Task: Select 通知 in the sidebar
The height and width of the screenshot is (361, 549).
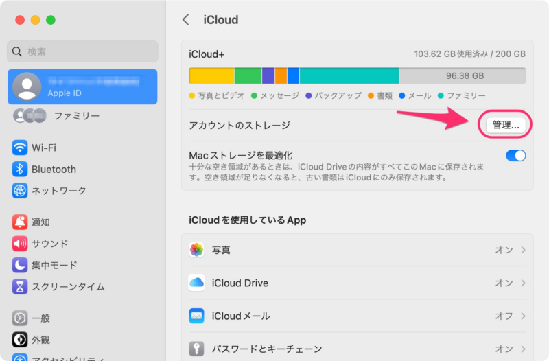Action: point(82,222)
